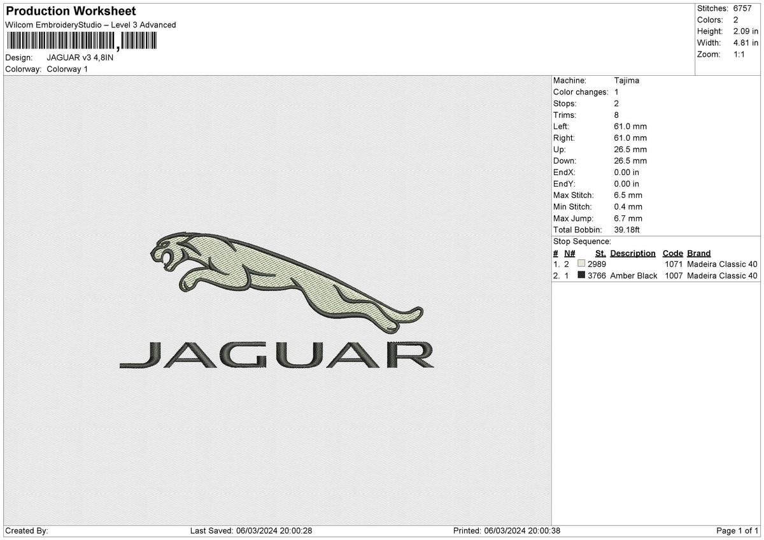
Task: Click the Trims value 8
Action: coord(616,115)
